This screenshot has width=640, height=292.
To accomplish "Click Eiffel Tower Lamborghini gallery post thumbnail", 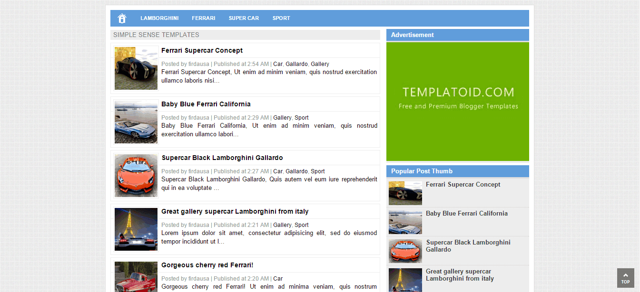I will pos(136,229).
